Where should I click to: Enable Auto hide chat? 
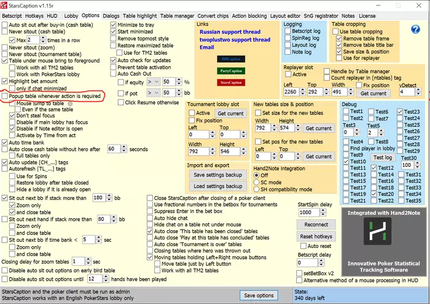click(x=150, y=218)
